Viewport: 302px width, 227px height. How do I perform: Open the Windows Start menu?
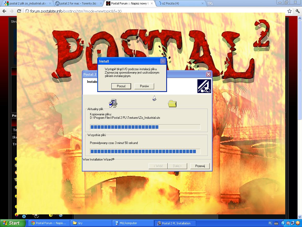point(13,223)
